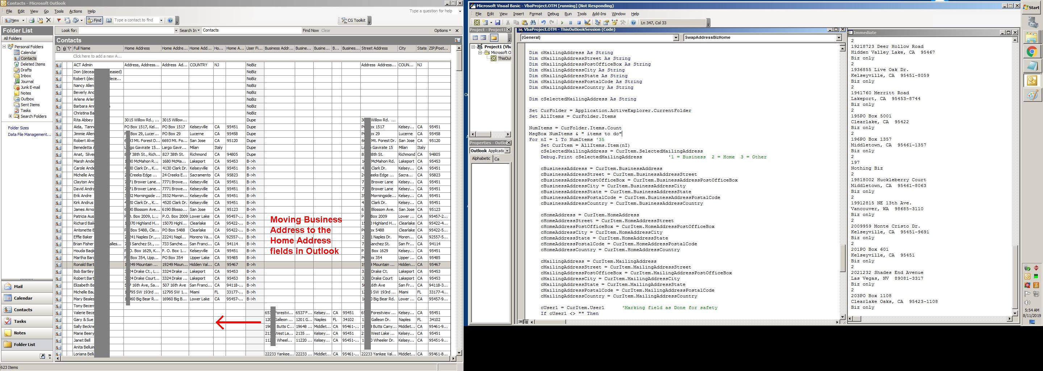Open Project Explorer icon in VBA toolbar

(x=598, y=23)
